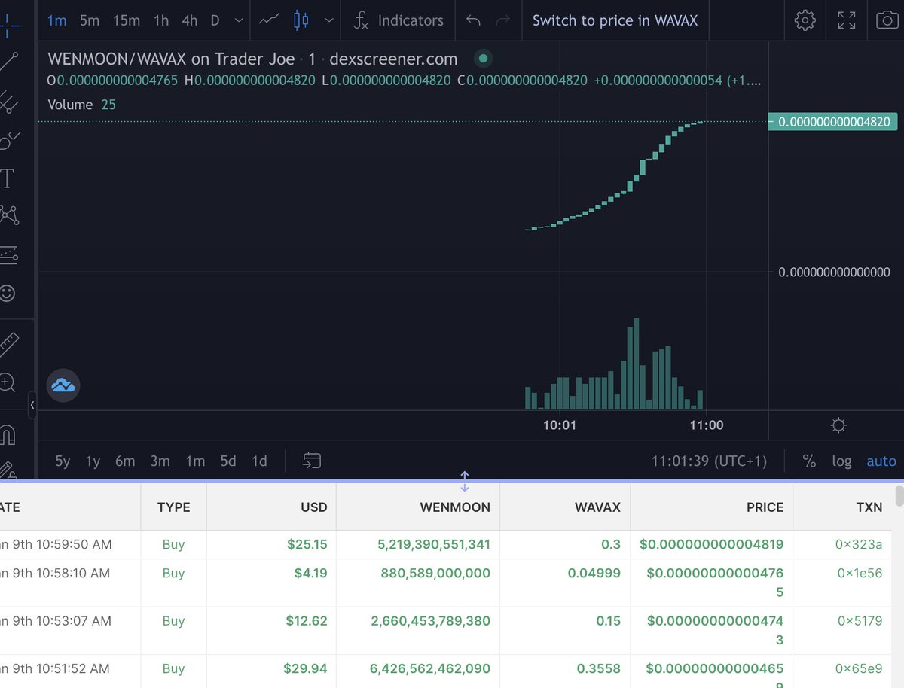The width and height of the screenshot is (904, 688).
Task: Click the transactions table scrollbar
Action: click(899, 498)
